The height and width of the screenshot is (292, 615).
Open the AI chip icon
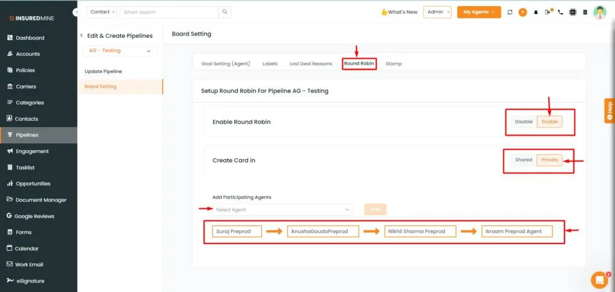[x=572, y=12]
